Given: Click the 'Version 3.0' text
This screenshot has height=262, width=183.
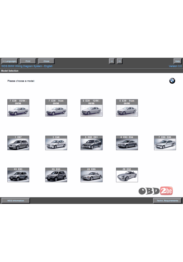Looking at the screenshot, I should click(175, 66).
